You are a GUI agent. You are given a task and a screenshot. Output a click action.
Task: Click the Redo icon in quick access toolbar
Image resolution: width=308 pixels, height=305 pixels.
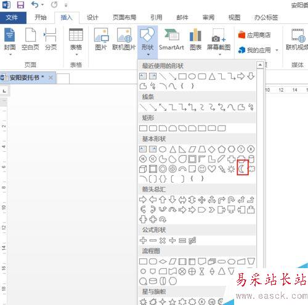[54, 4]
